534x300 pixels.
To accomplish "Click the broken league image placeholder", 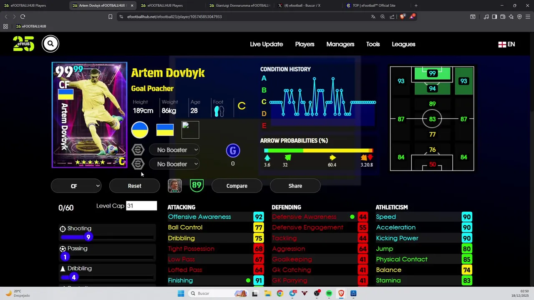I will pyautogui.click(x=190, y=130).
